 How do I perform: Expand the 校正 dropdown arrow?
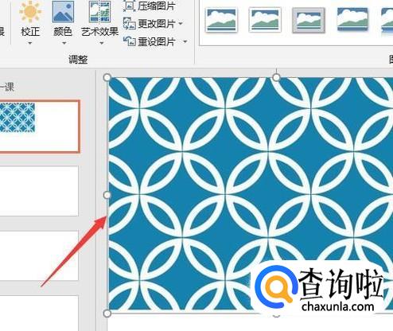point(30,43)
